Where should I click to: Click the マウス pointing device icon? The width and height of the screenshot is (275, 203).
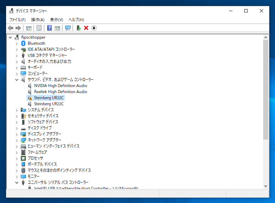23,170
